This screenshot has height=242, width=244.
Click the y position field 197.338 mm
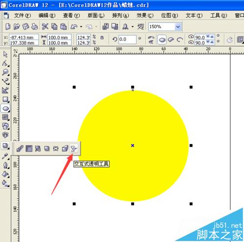[24, 43]
